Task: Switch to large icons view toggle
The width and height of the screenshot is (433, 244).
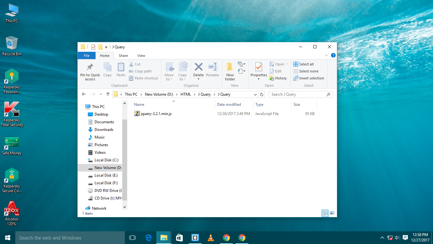Action: click(x=332, y=213)
